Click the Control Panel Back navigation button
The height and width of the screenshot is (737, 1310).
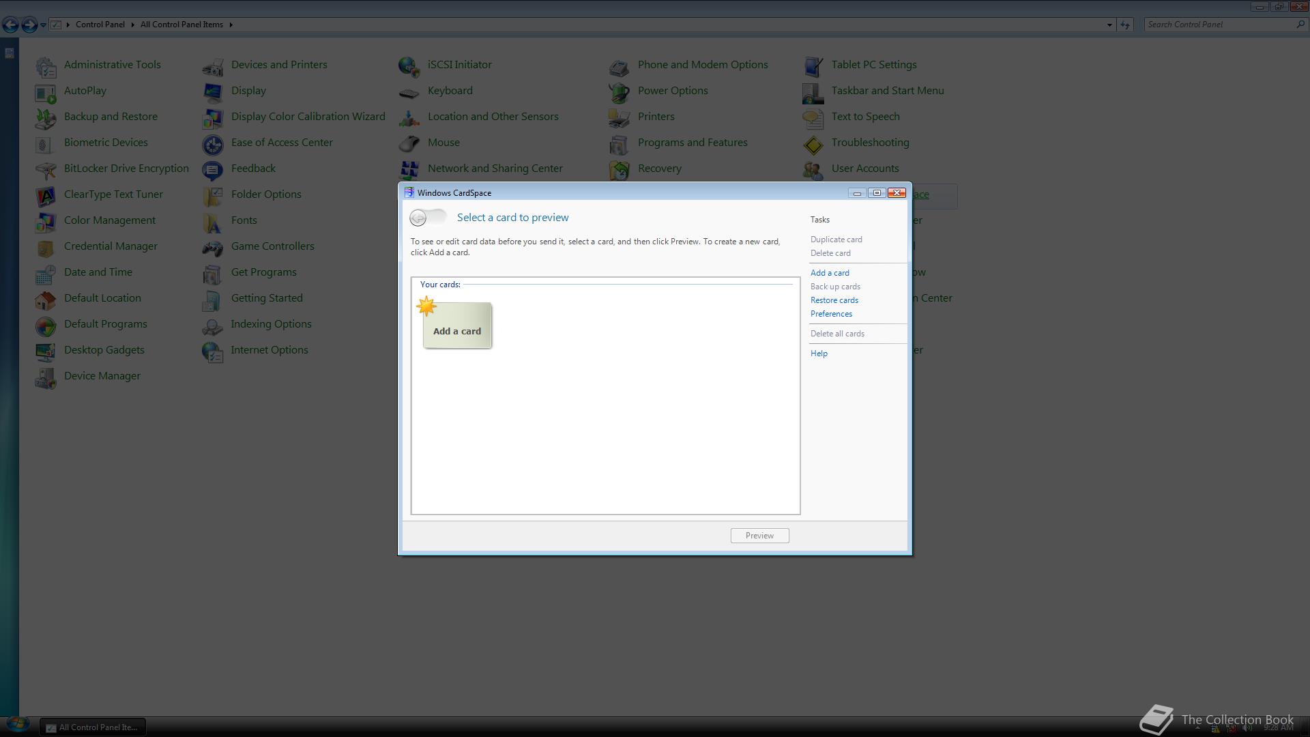click(x=10, y=25)
